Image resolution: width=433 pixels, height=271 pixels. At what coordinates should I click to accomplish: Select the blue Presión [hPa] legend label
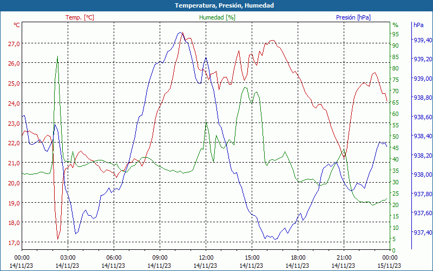pyautogui.click(x=353, y=17)
